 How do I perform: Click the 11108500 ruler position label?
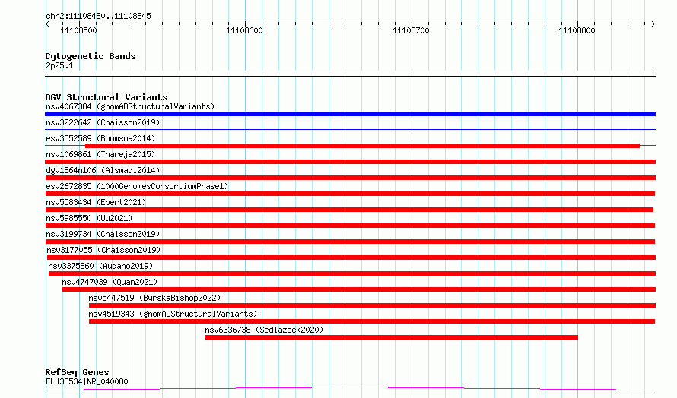(x=78, y=30)
